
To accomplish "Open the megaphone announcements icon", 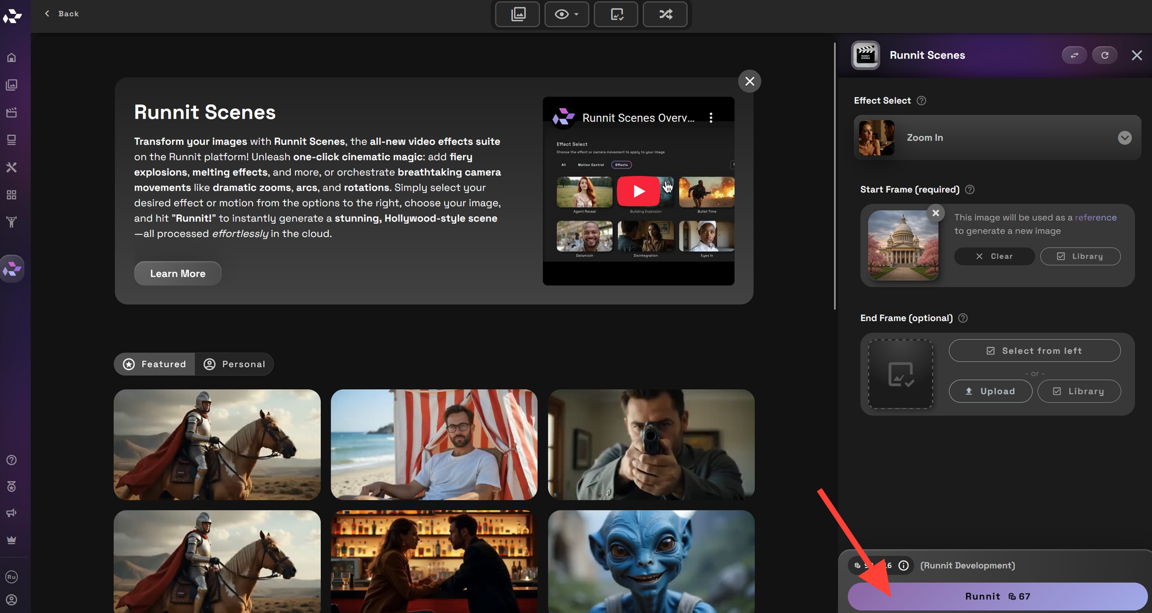I will click(12, 513).
